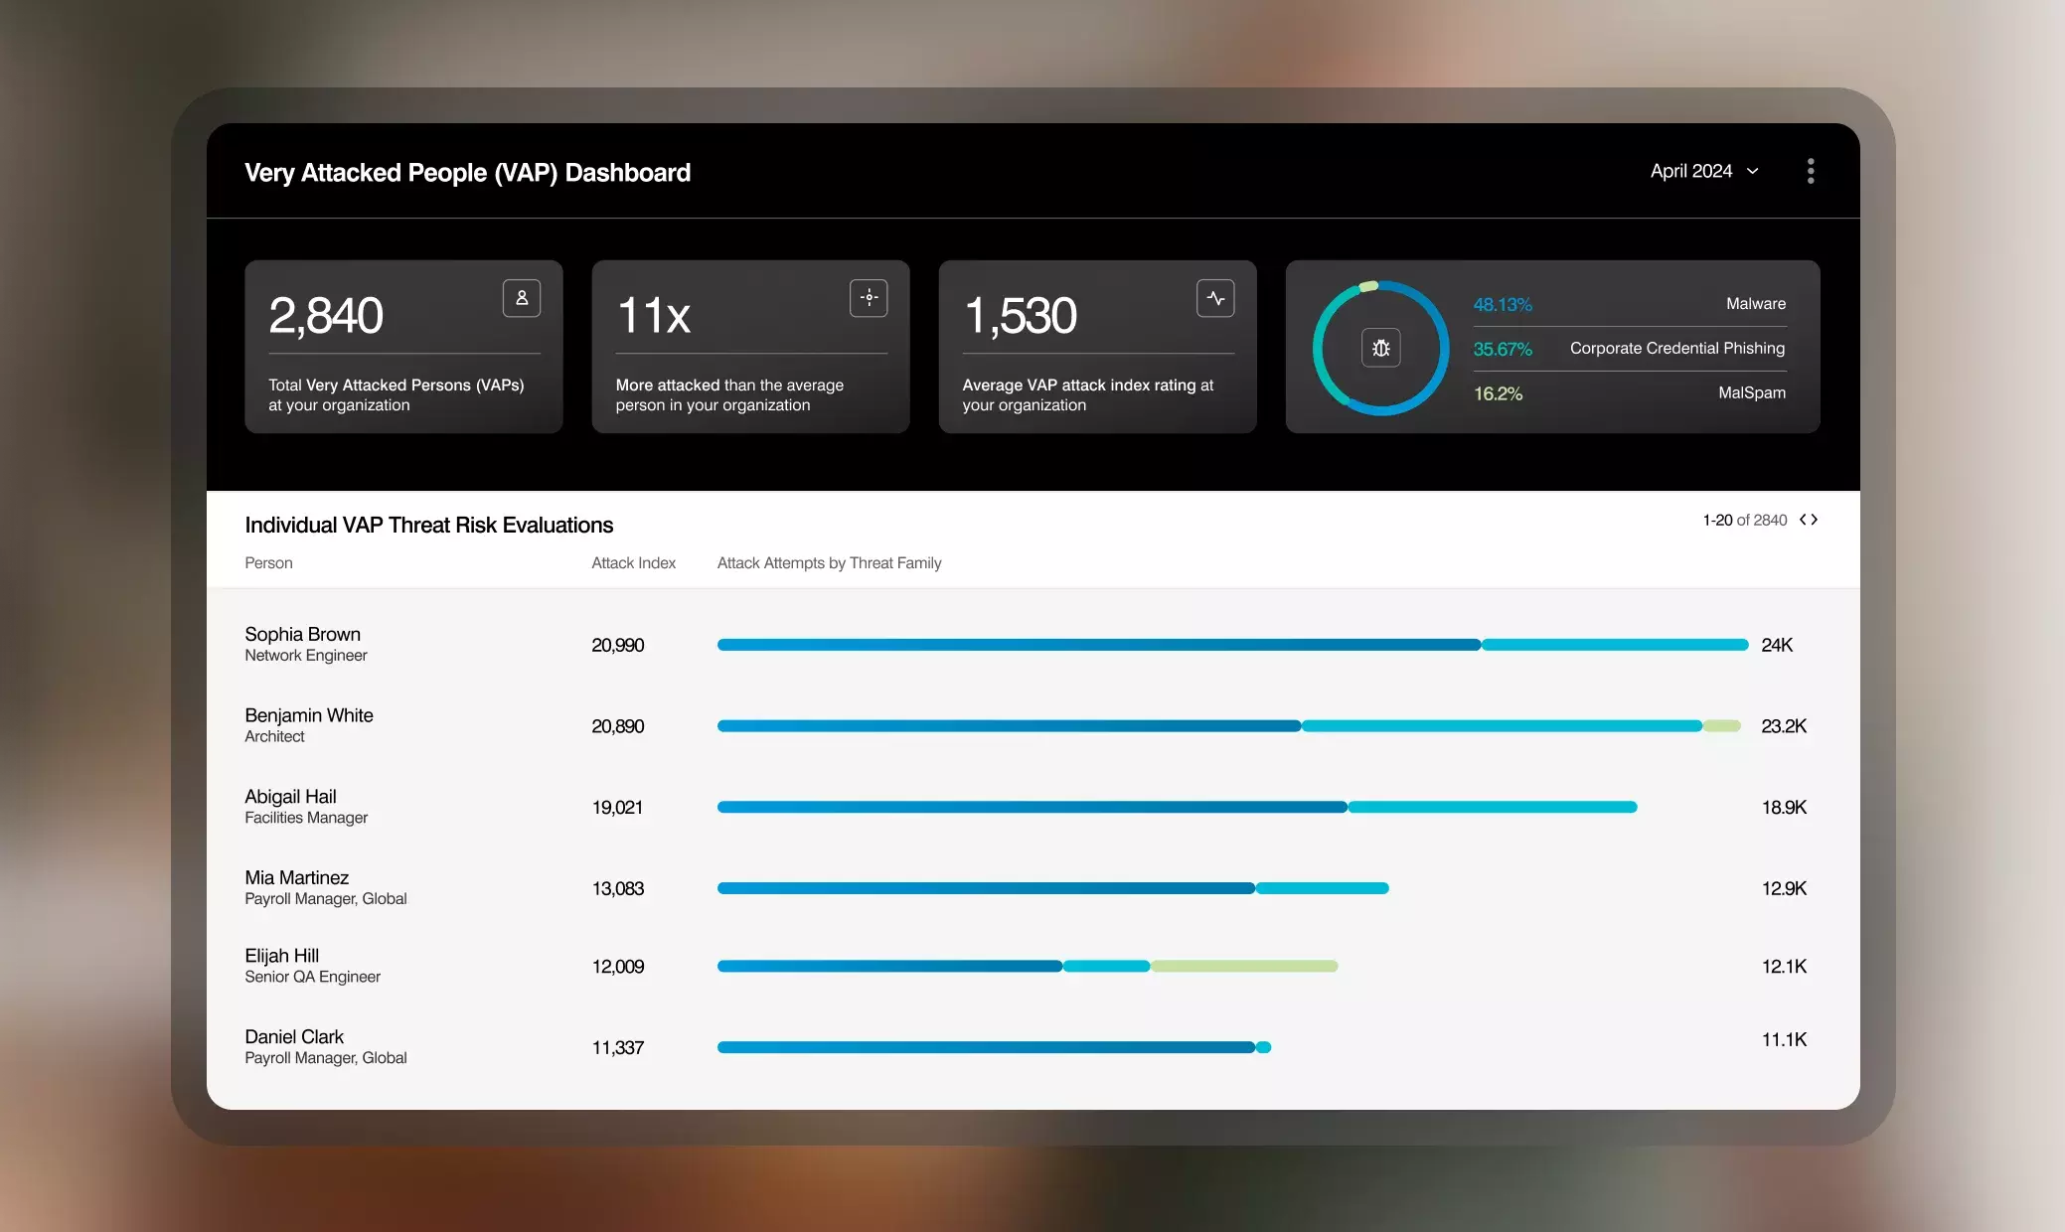Collapse the April 2024 dropdown
Screen dimensions: 2065x1232
pos(1751,171)
